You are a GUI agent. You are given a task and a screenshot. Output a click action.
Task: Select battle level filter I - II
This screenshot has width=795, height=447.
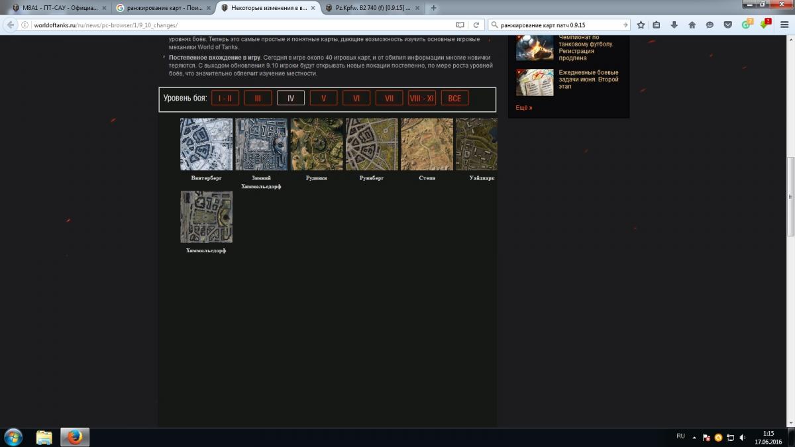[225, 99]
